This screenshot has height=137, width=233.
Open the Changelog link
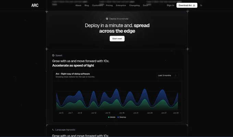[x=134, y=5]
